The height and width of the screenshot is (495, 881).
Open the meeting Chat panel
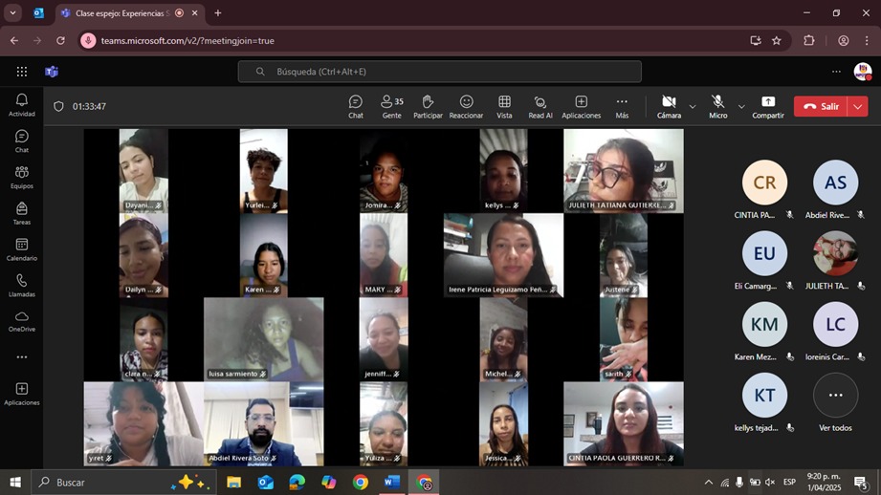[355, 106]
